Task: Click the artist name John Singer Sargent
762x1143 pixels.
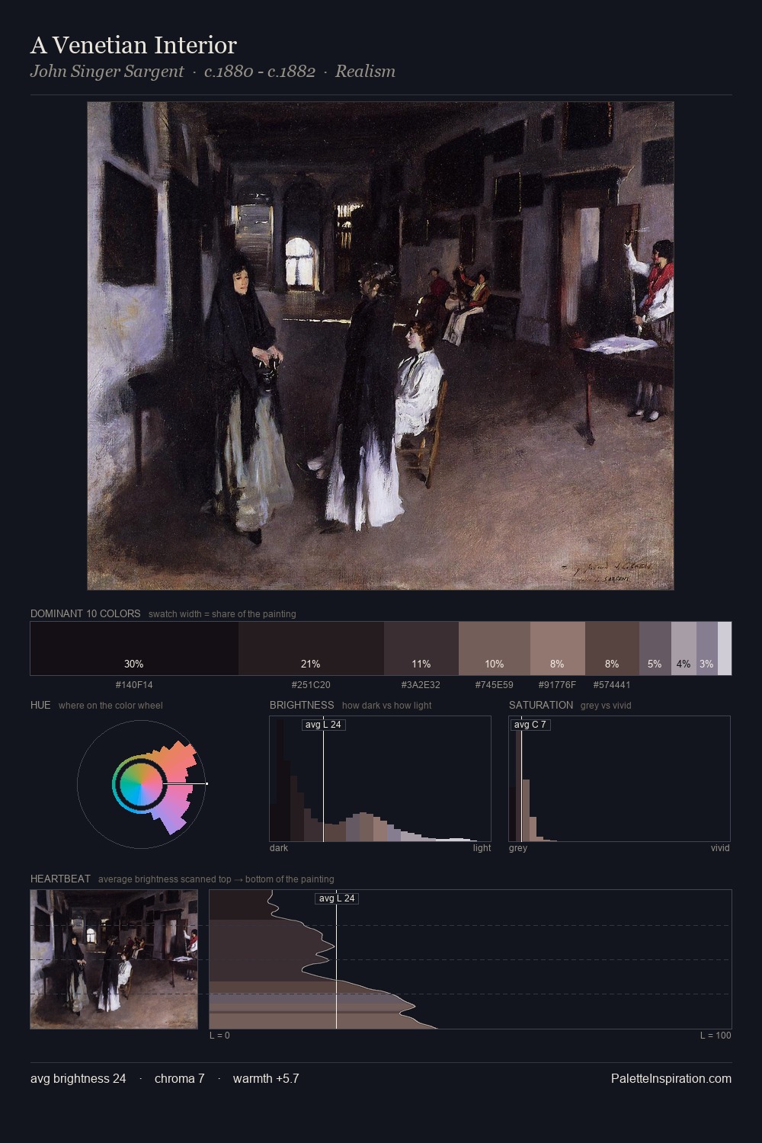Action: (107, 72)
